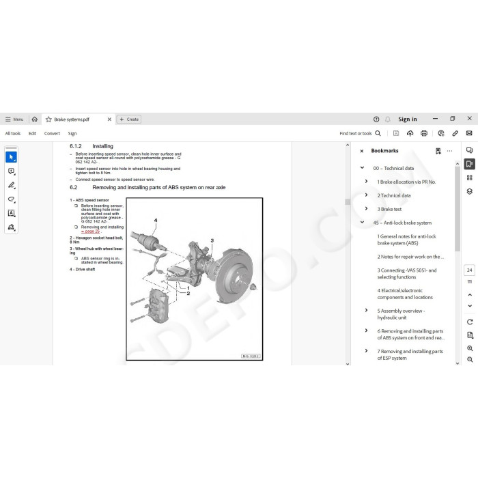Click the zoom in magnifier
This screenshot has width=478, height=478.
pos(470,348)
